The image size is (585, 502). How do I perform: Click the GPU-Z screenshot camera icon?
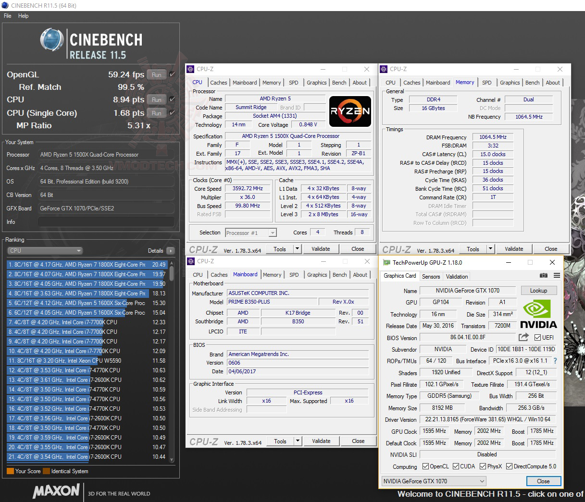[x=544, y=276]
